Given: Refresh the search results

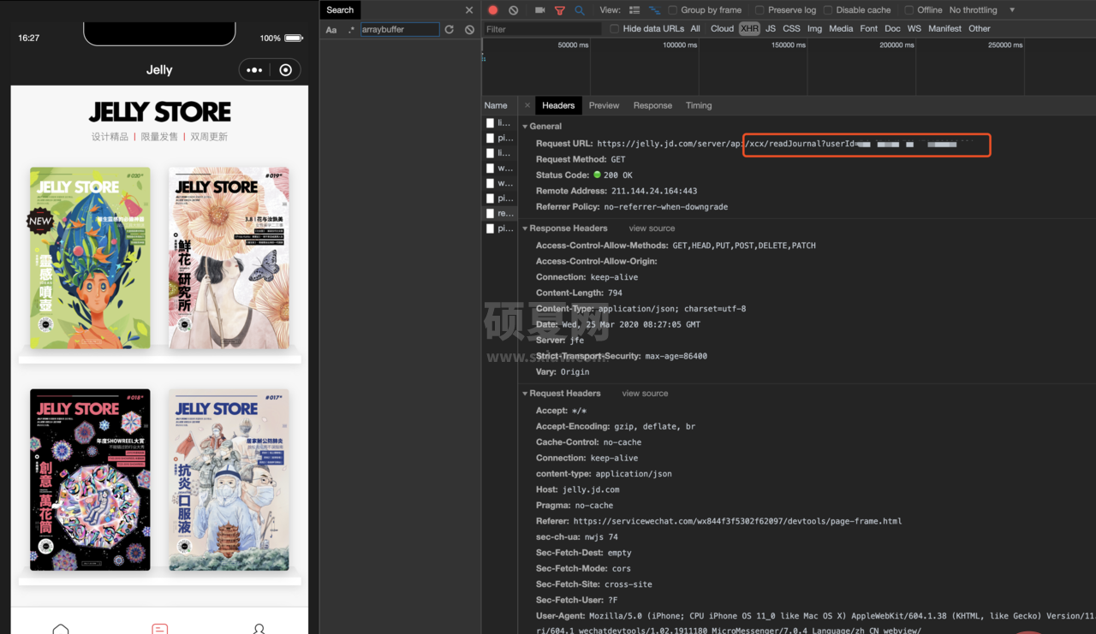Looking at the screenshot, I should [449, 29].
